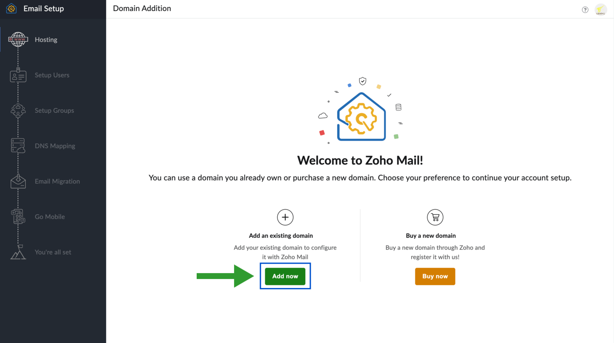Click the Setup Users ID card icon
Screen dimensions: 614x343
[x=18, y=75]
